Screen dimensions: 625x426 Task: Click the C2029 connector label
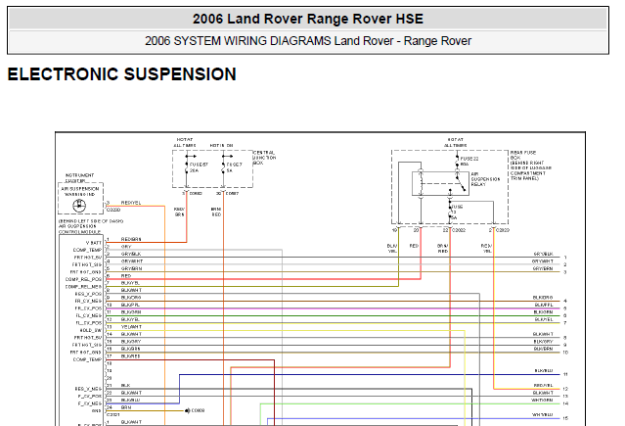tap(502, 230)
